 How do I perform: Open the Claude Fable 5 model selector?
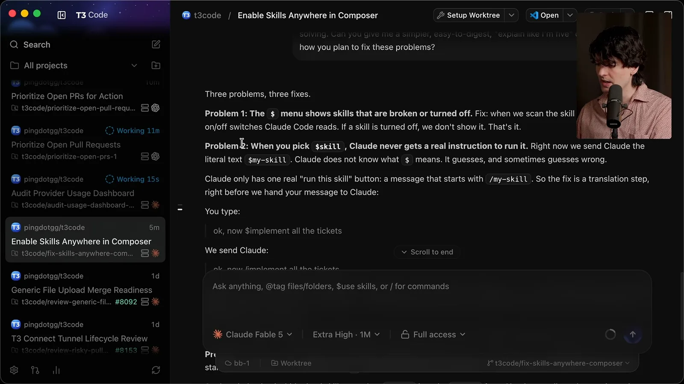[x=253, y=335]
